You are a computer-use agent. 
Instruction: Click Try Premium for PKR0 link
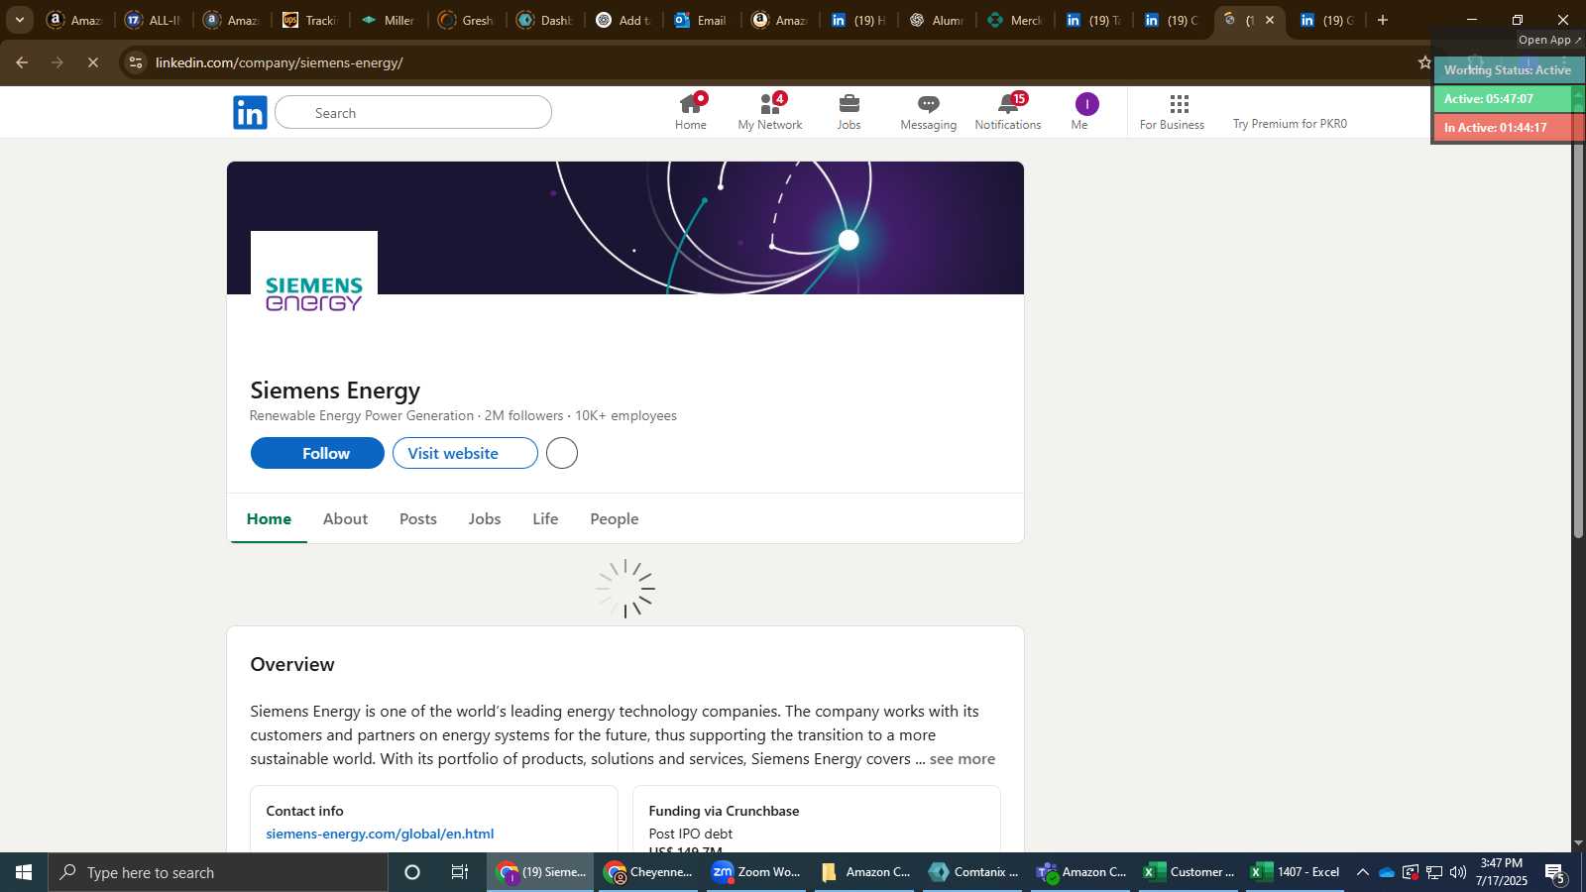click(1290, 124)
